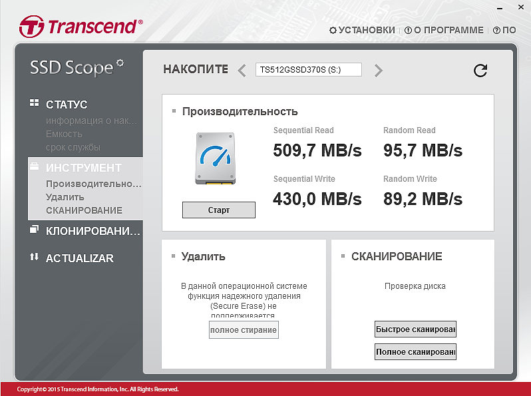Open срок службы sub-item
Viewport: 531px width, 396px height.
point(73,148)
